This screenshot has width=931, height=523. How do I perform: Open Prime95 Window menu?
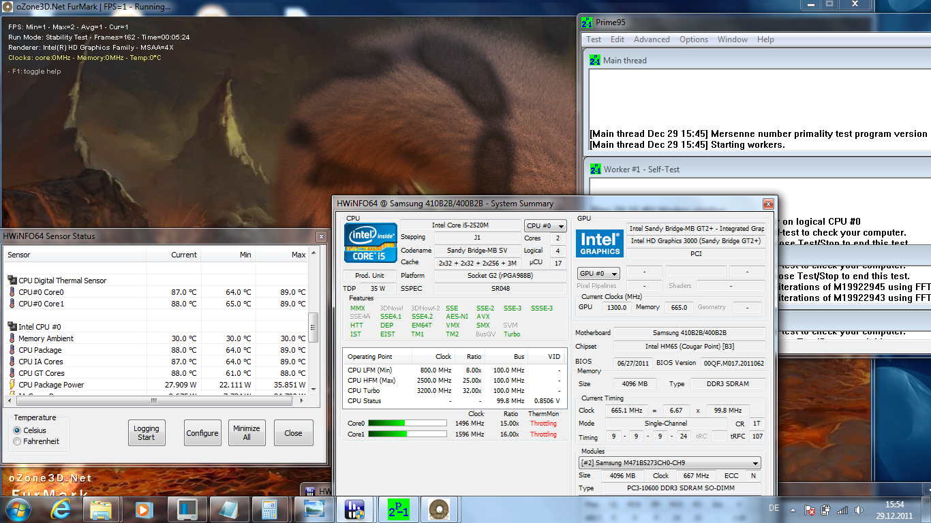[733, 39]
